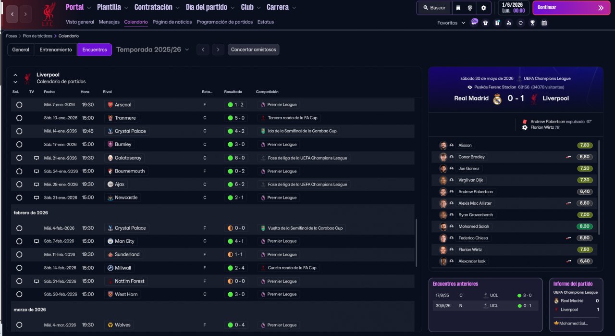615x336 pixels.
Task: Click the Plan de tácticas breadcrumb
Action: 37,36
